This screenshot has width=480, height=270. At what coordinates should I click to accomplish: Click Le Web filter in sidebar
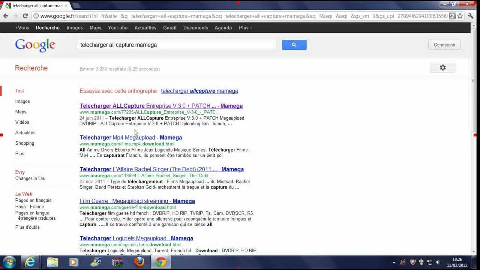[x=24, y=194]
